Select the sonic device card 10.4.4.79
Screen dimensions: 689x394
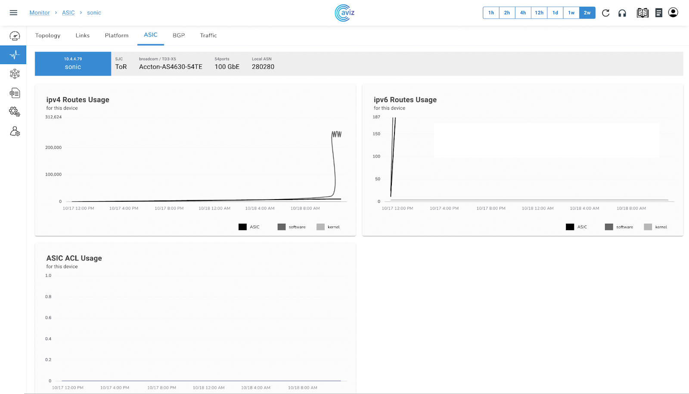(x=73, y=64)
